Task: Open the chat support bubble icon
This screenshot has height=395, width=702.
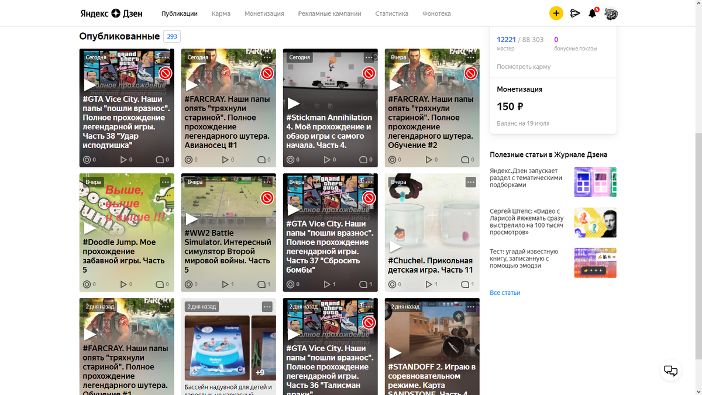Action: [x=671, y=370]
